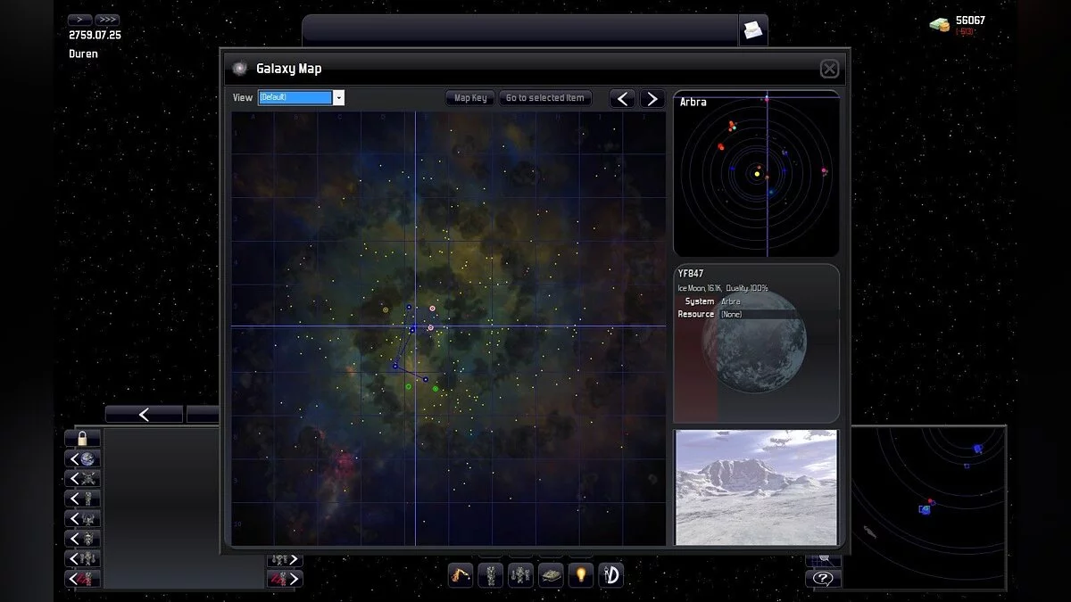This screenshot has width=1071, height=602.
Task: Open the Map Key button
Action: pyautogui.click(x=470, y=98)
